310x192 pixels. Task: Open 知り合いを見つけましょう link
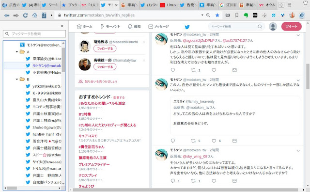pos(101,81)
